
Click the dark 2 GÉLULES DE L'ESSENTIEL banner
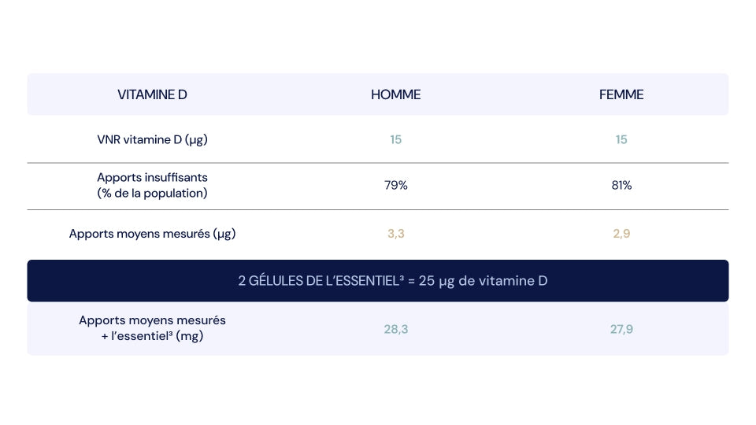point(377,281)
